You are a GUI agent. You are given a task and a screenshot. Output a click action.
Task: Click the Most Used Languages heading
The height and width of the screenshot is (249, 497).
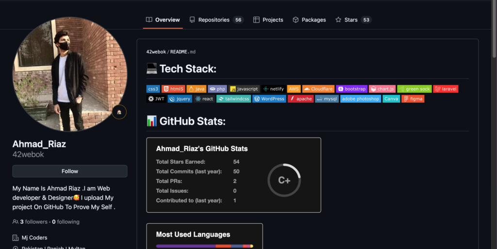[x=193, y=234]
